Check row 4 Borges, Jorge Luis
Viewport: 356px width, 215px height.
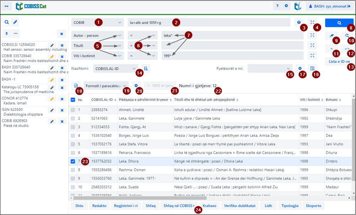coord(73,136)
